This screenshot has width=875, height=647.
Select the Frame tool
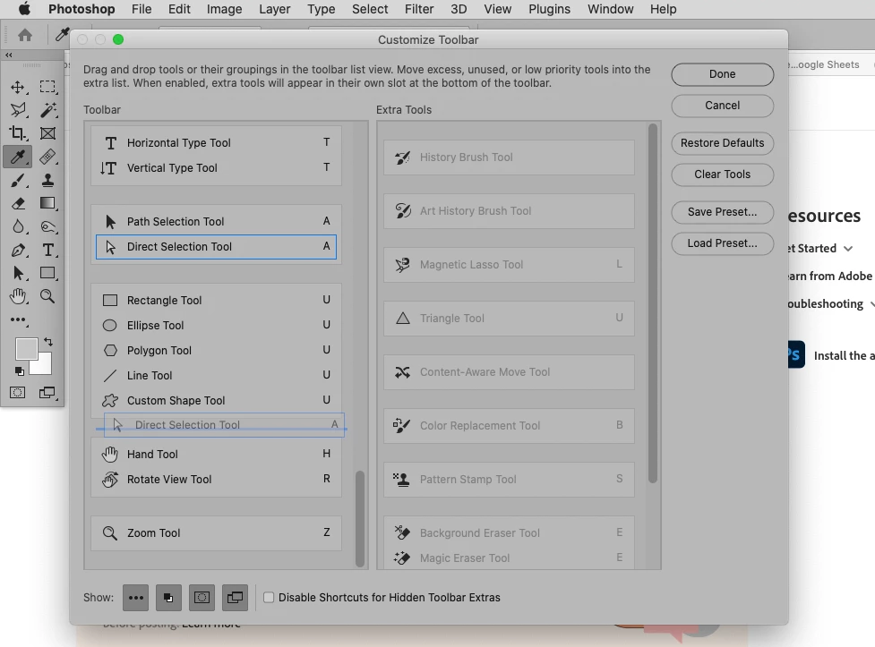[47, 133]
